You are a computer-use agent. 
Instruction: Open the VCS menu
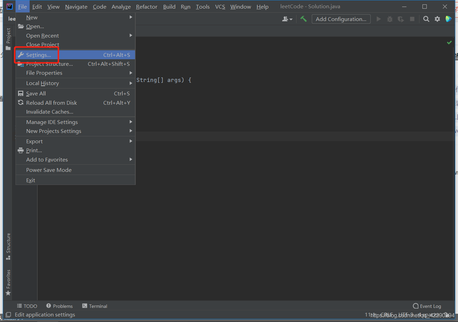[220, 7]
